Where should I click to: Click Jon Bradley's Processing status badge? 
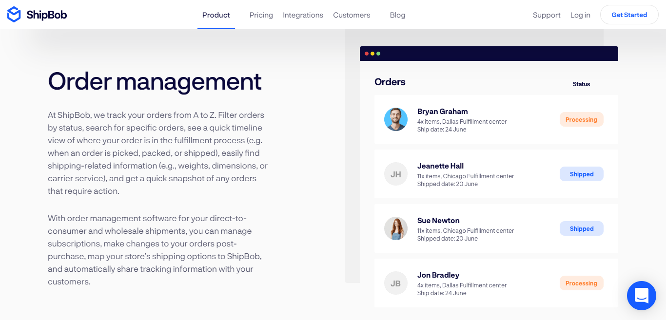pos(582,283)
